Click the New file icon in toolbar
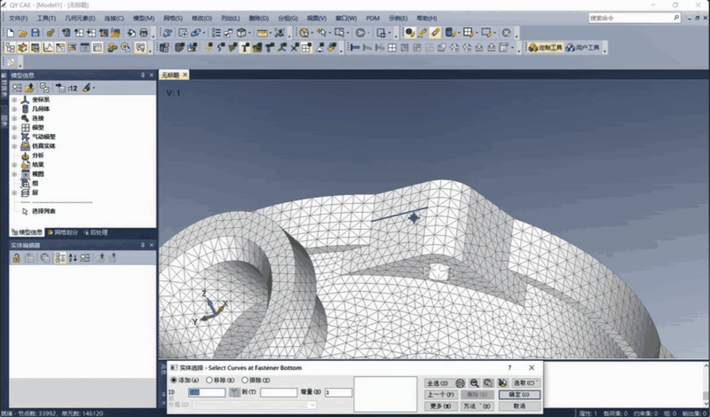710x417 pixels. (10, 33)
